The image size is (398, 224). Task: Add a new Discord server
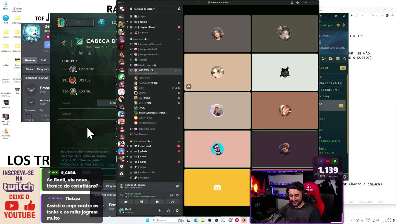click(x=121, y=166)
